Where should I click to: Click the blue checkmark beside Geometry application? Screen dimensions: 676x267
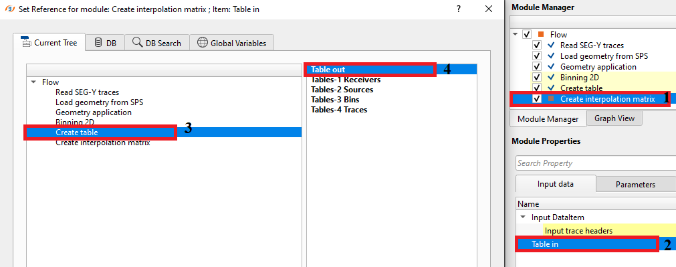click(551, 66)
